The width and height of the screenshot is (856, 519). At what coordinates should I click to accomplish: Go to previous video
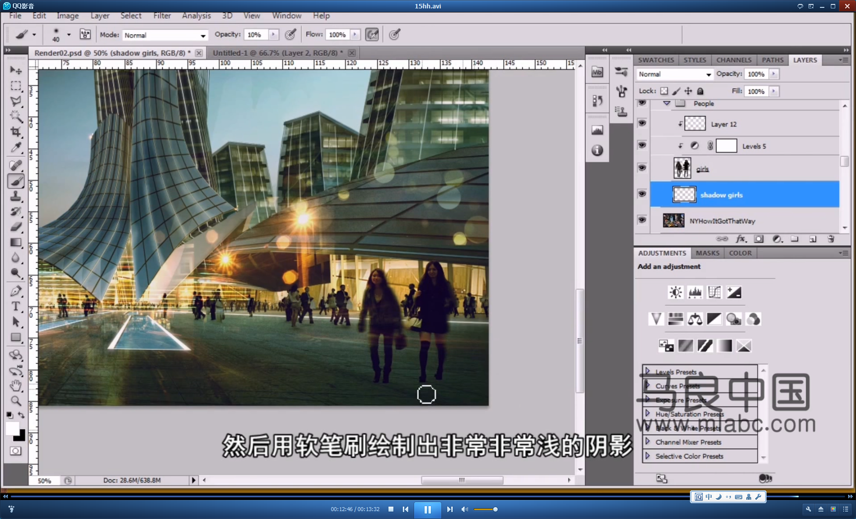tap(405, 509)
